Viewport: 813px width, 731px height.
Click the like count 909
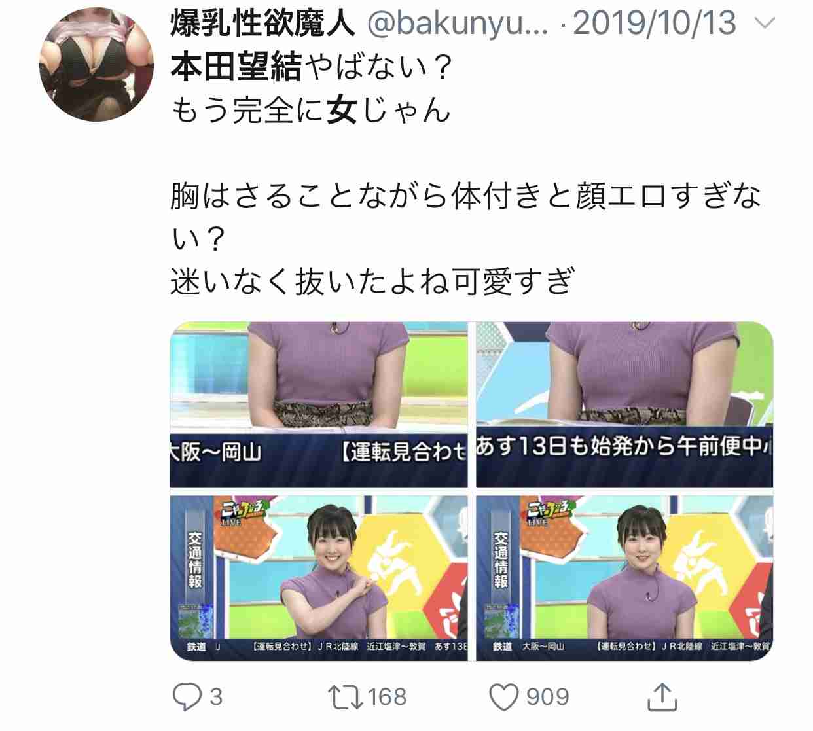click(x=547, y=697)
